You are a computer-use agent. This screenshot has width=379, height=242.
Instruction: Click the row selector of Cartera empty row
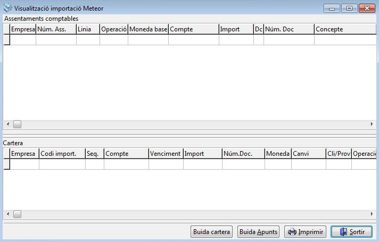click(x=6, y=164)
